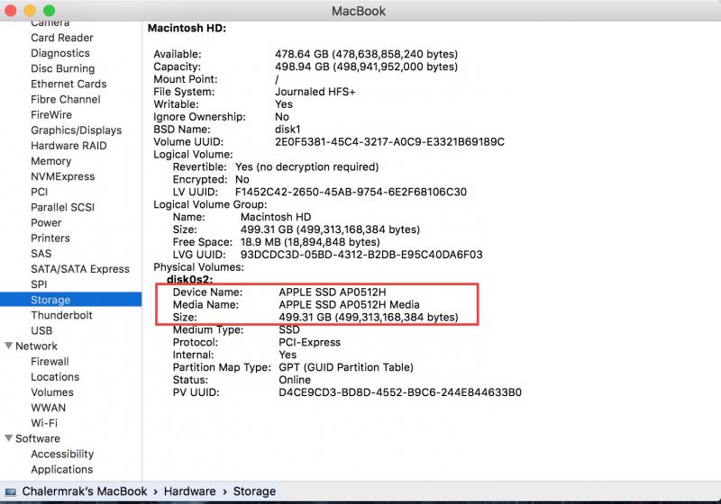
Task: Select Printers in sidebar
Action: point(50,238)
